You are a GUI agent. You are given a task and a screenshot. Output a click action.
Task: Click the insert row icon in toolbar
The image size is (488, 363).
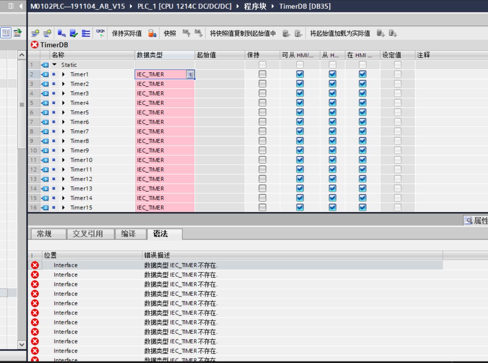click(x=35, y=33)
